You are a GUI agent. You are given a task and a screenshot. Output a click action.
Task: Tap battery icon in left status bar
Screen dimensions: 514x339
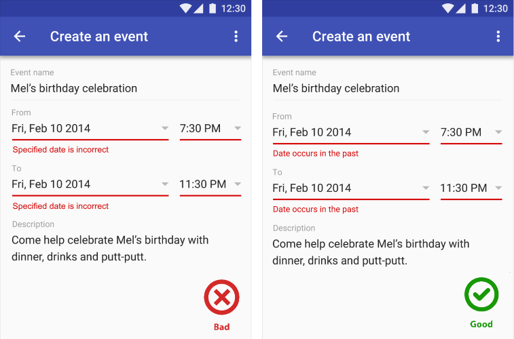[213, 9]
